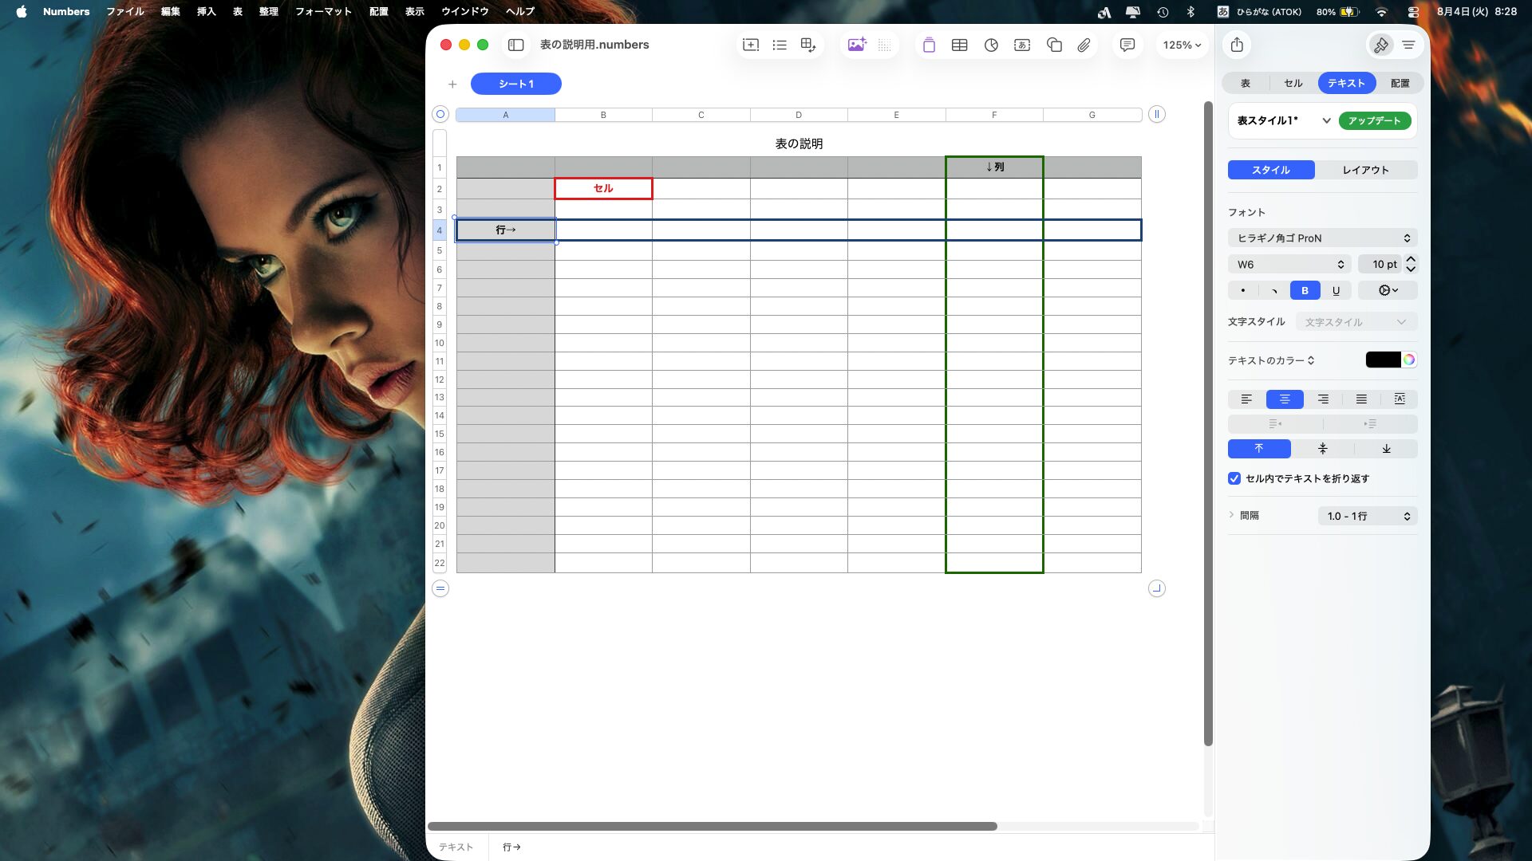Image resolution: width=1532 pixels, height=861 pixels.
Task: Click the black text color swatch
Action: tap(1384, 360)
